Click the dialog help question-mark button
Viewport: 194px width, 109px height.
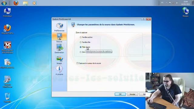(x=143, y=19)
